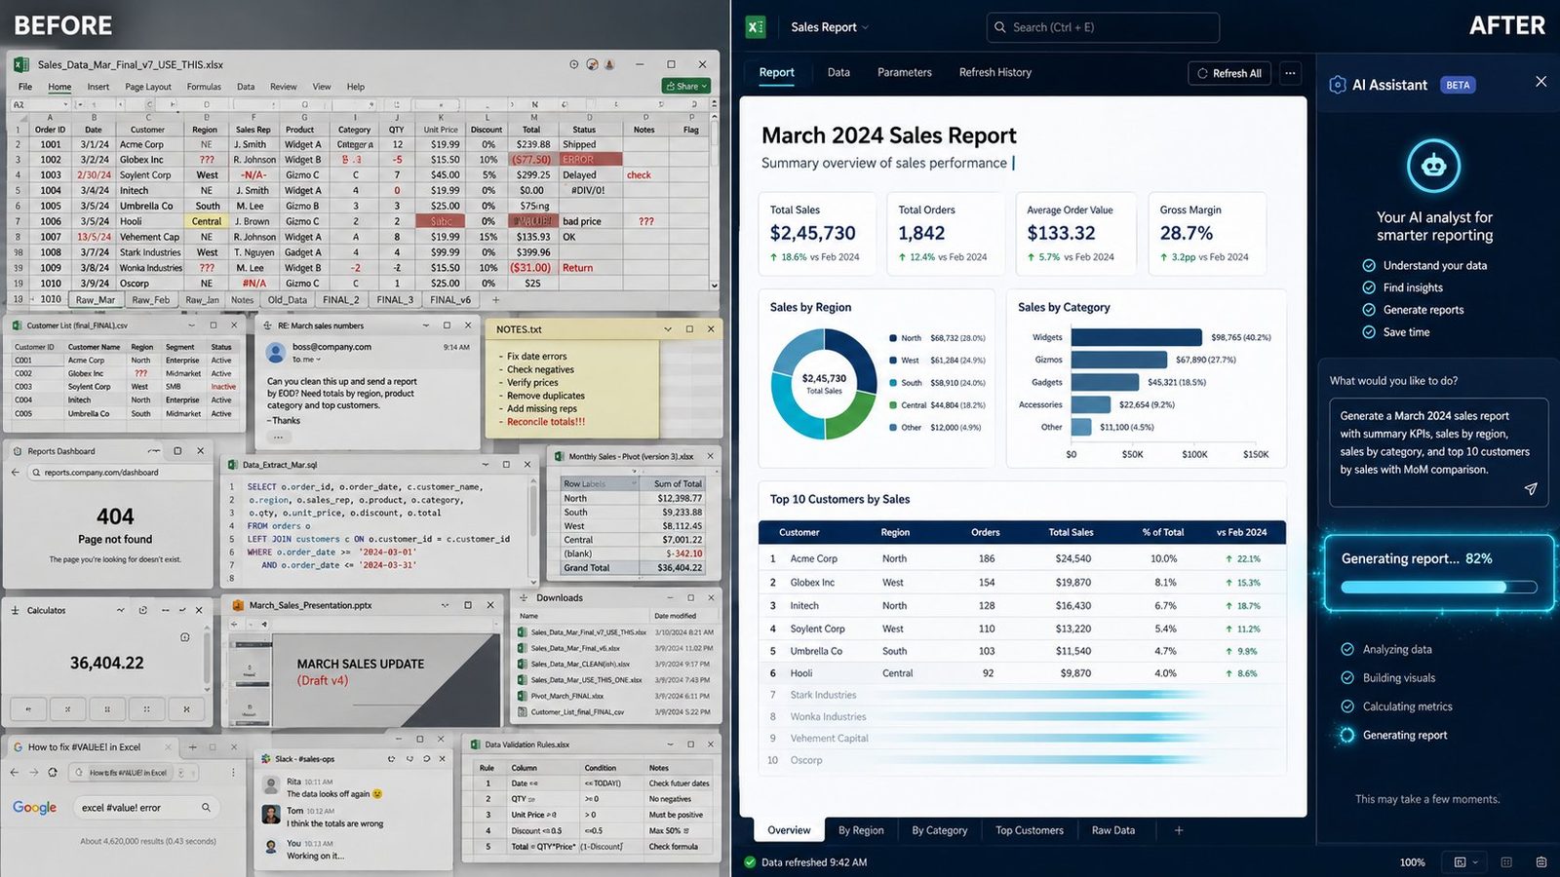The image size is (1560, 877).
Task: Open Customer_List_final_FINAL.csv file icon in Downloads
Action: pyautogui.click(x=523, y=711)
